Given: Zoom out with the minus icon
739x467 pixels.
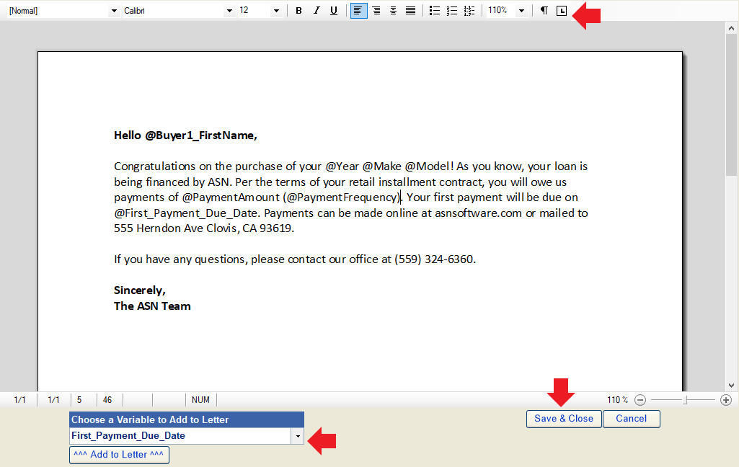Looking at the screenshot, I should click(x=640, y=400).
